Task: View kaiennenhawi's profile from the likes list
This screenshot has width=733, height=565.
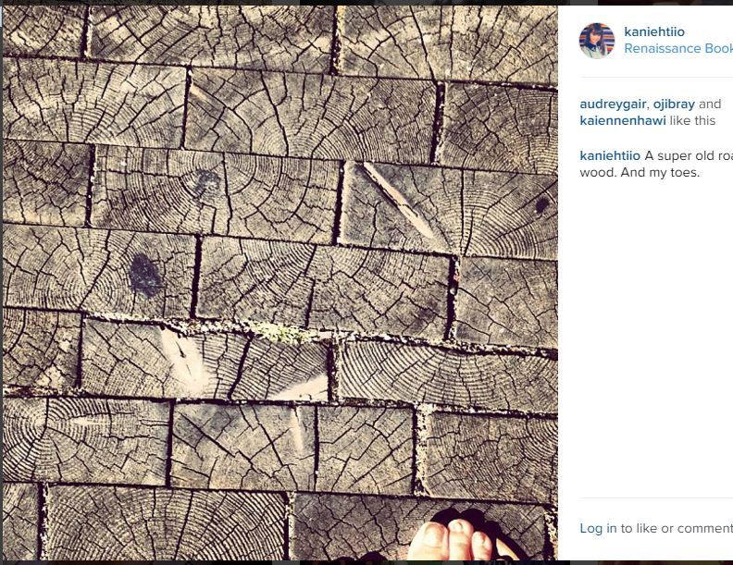Action: (x=623, y=120)
